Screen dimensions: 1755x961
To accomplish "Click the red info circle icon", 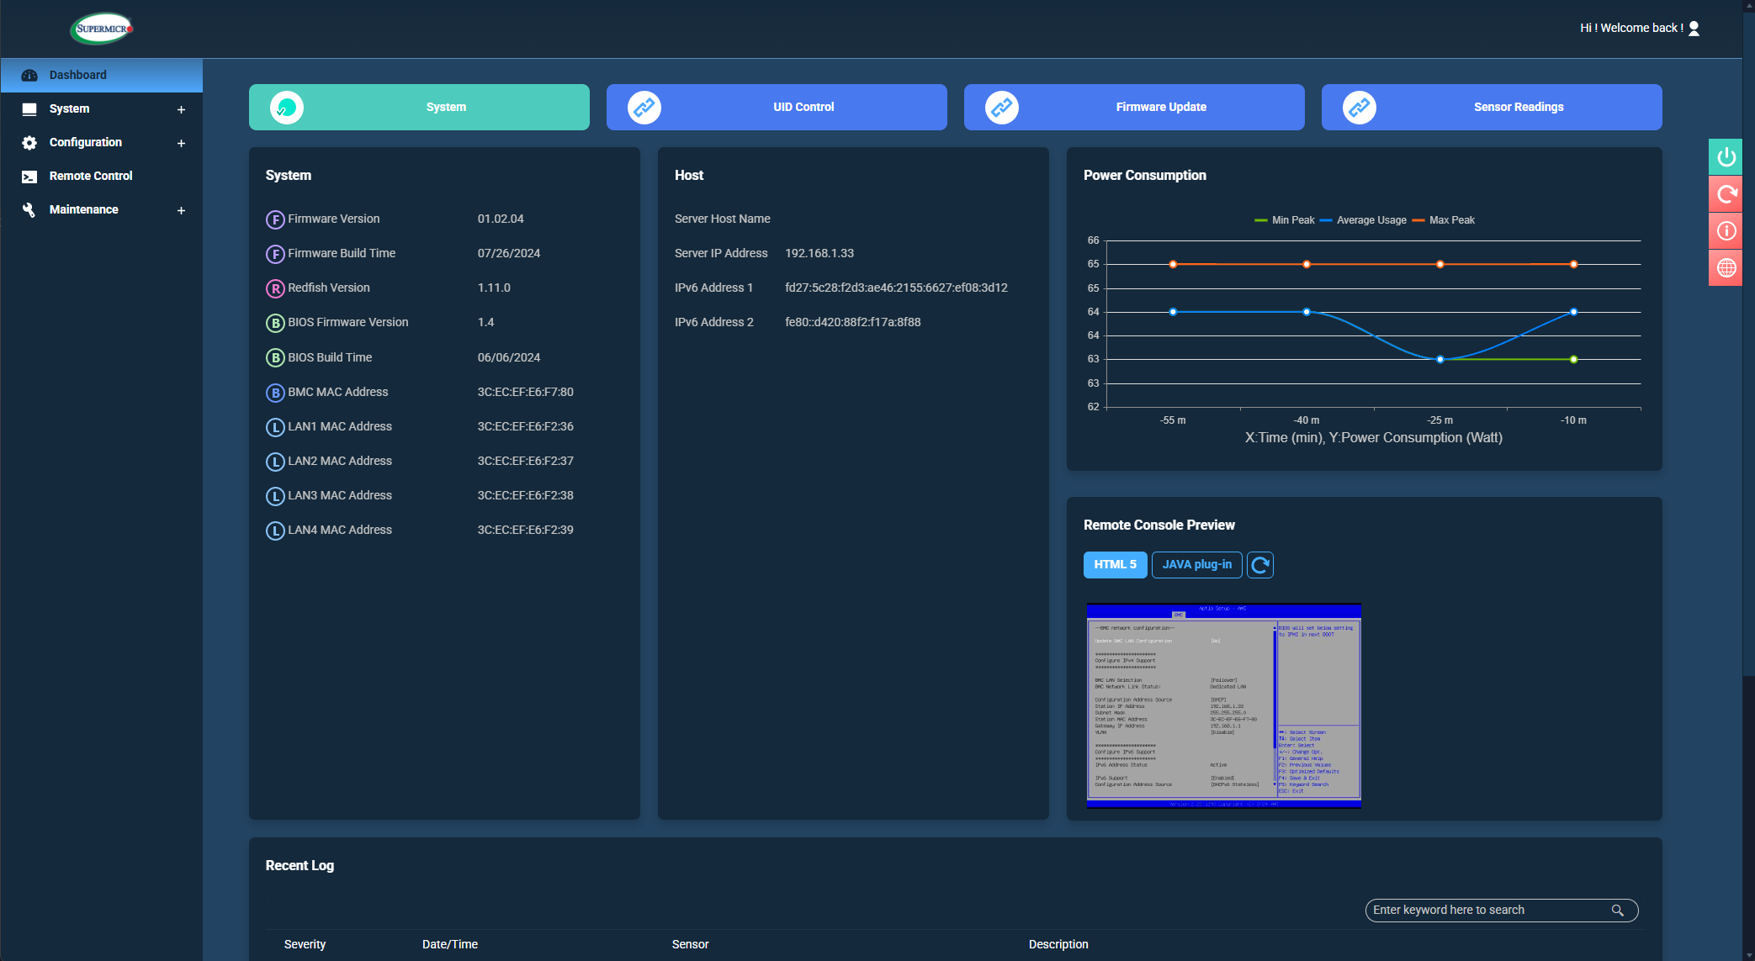I will [x=1726, y=231].
